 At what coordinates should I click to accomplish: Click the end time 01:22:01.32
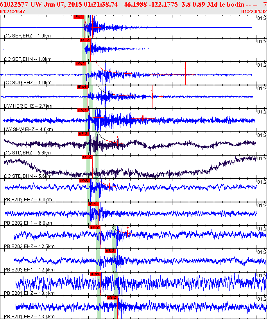[254, 12]
